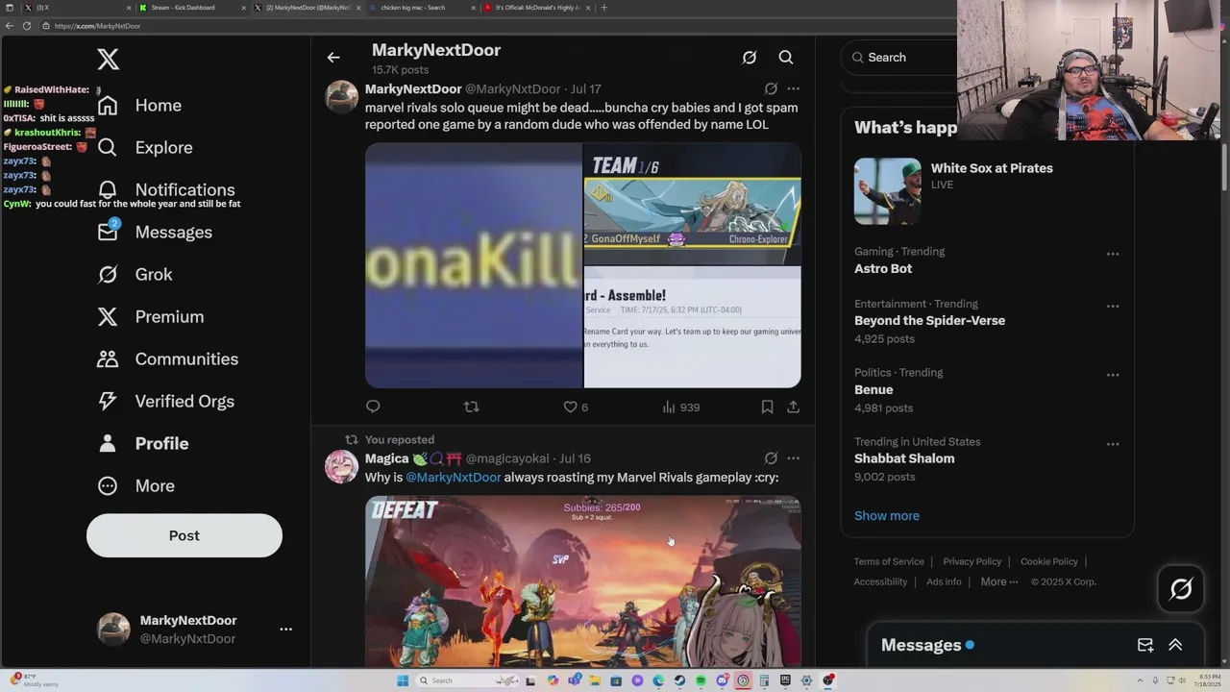Go to Home in the sidebar
The height and width of the screenshot is (692, 1230).
[x=139, y=106]
